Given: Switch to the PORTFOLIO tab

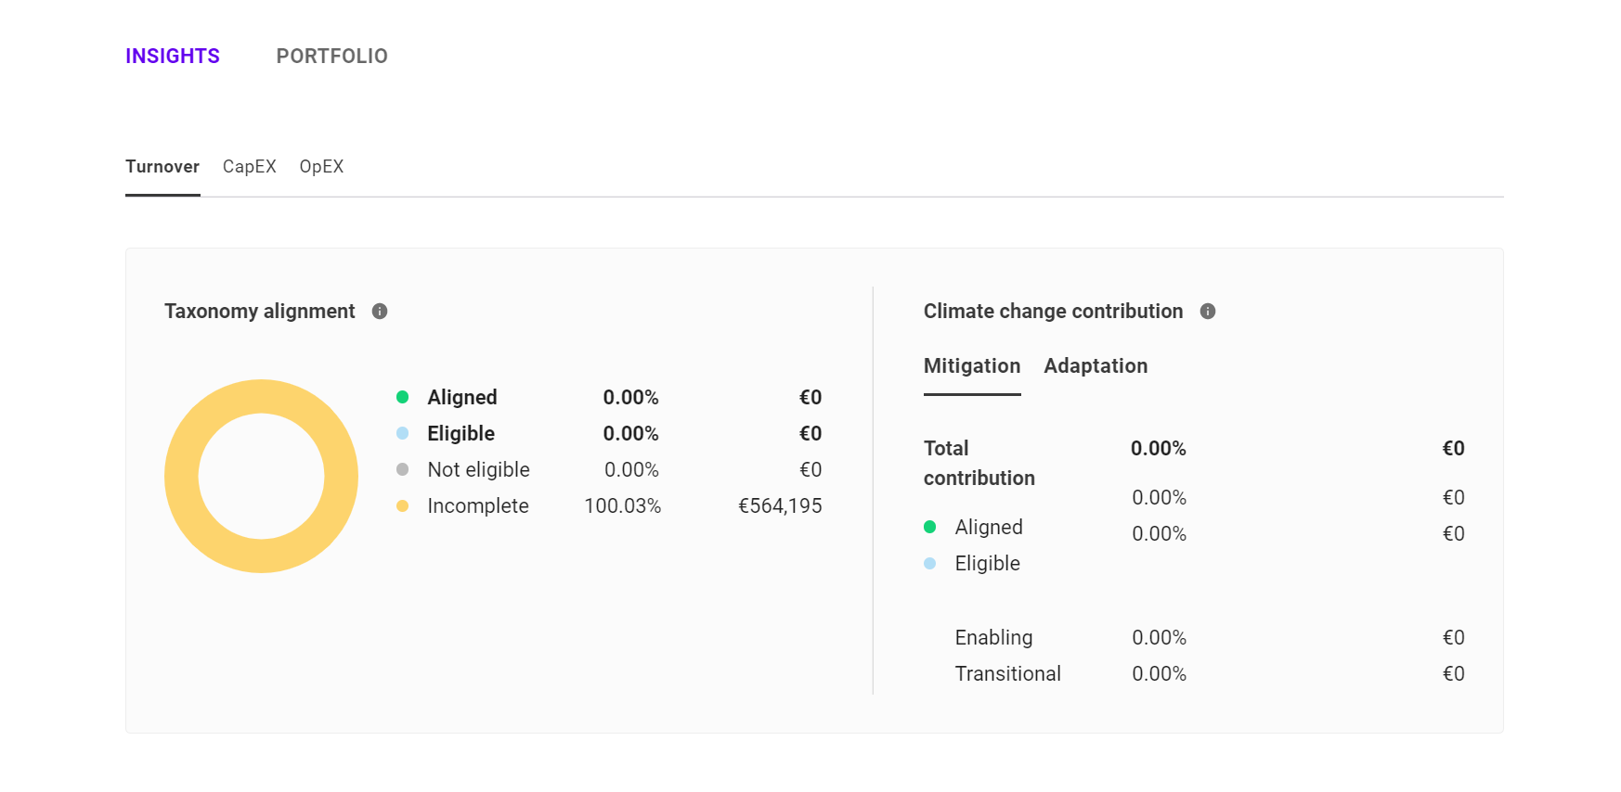Looking at the screenshot, I should [x=331, y=57].
